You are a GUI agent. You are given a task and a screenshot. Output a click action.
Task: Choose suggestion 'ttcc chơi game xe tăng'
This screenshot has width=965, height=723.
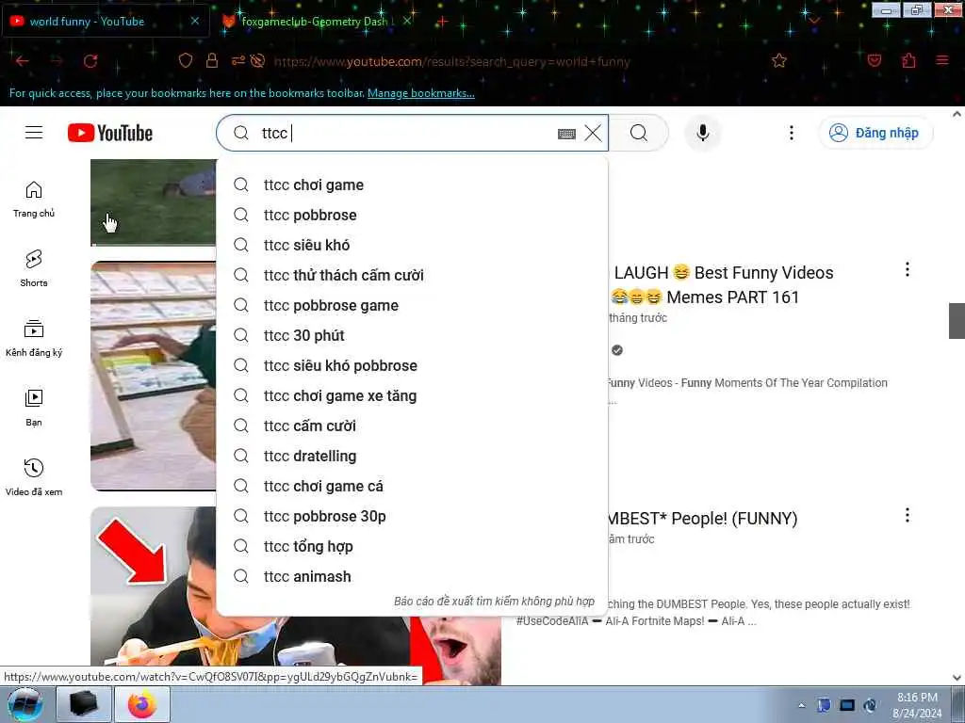click(x=412, y=396)
